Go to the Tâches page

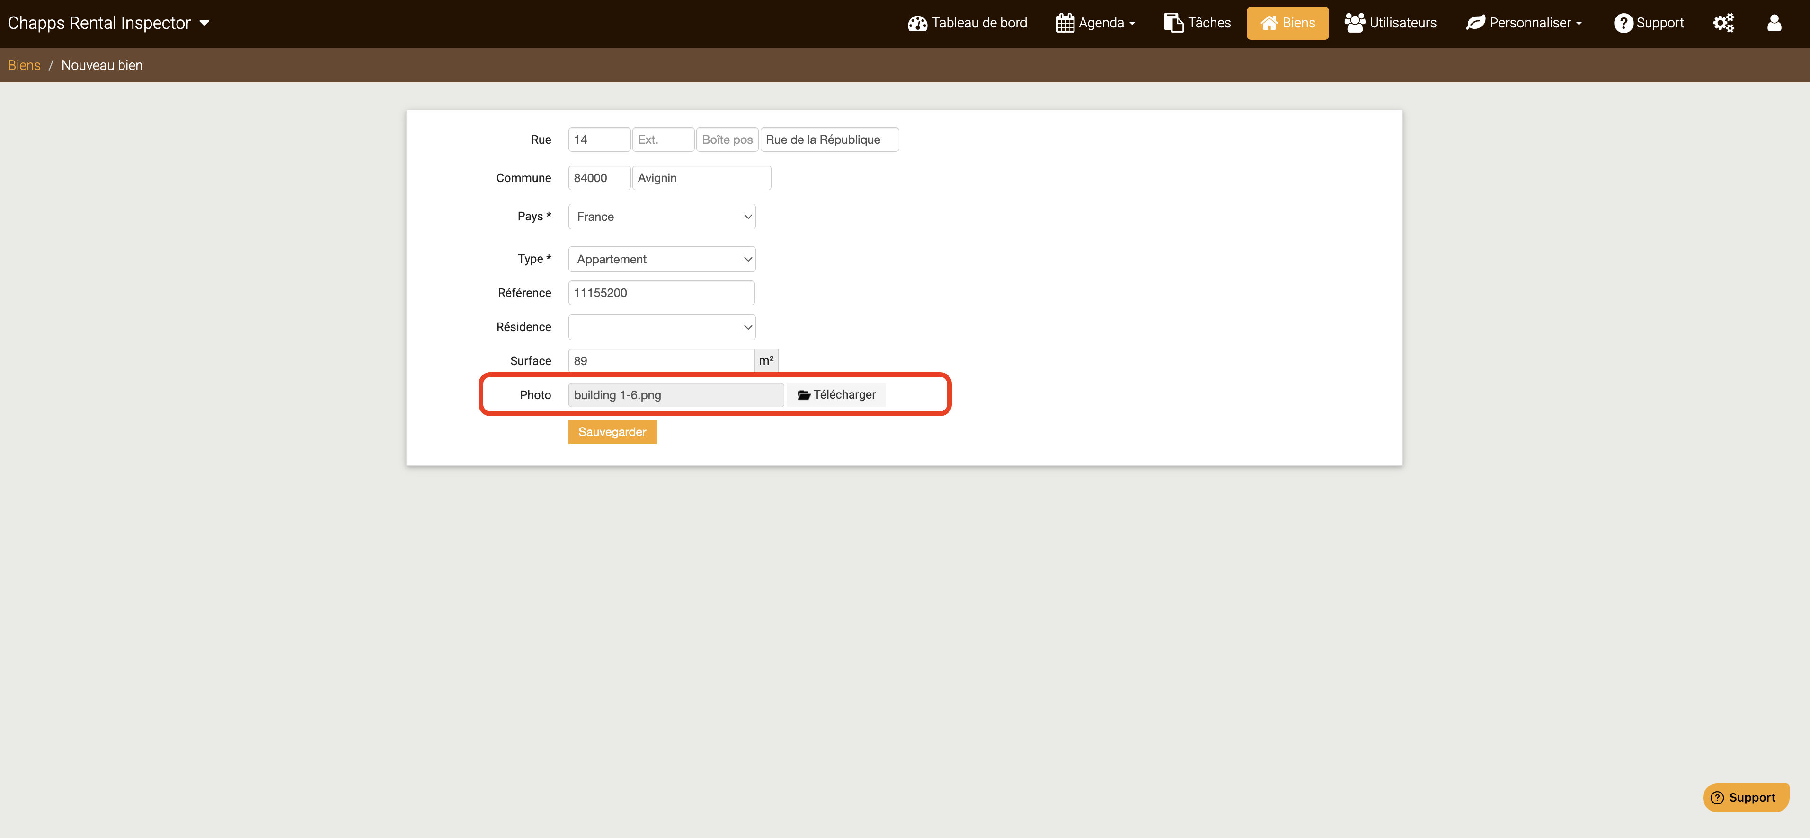tap(1197, 23)
